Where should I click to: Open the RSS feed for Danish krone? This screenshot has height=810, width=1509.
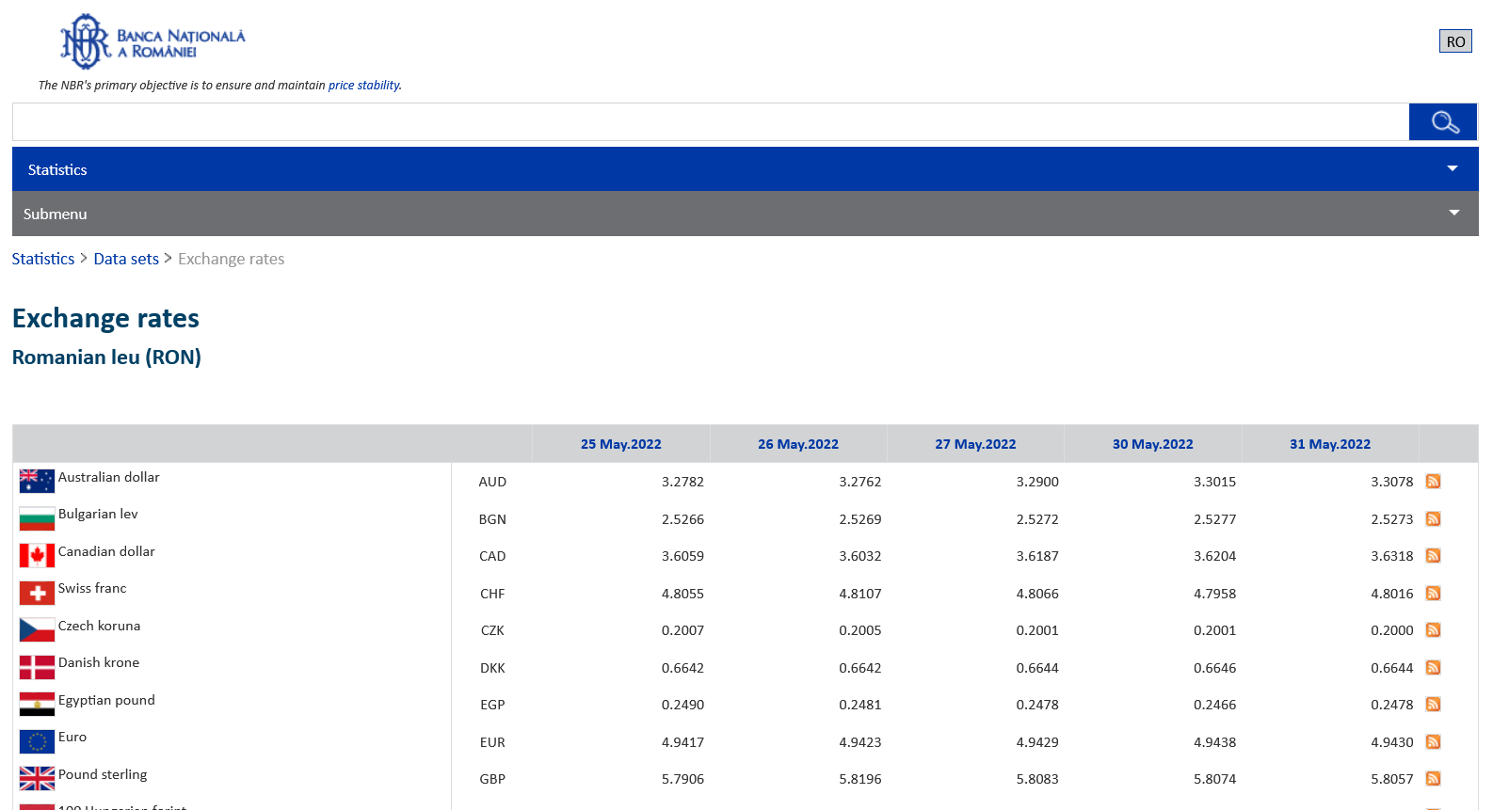tap(1433, 668)
